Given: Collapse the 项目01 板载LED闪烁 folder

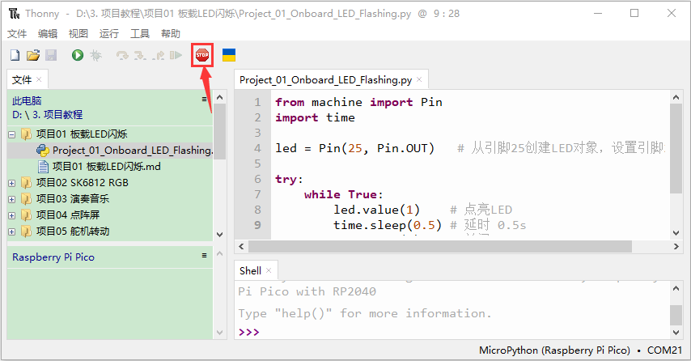Looking at the screenshot, I should point(12,134).
